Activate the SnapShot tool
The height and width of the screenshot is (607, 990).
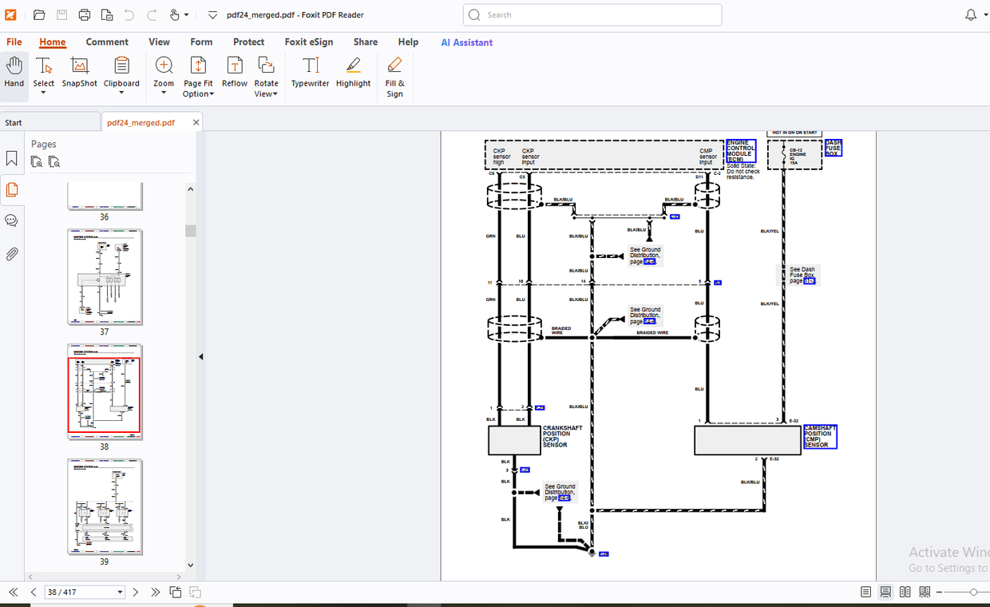point(79,72)
